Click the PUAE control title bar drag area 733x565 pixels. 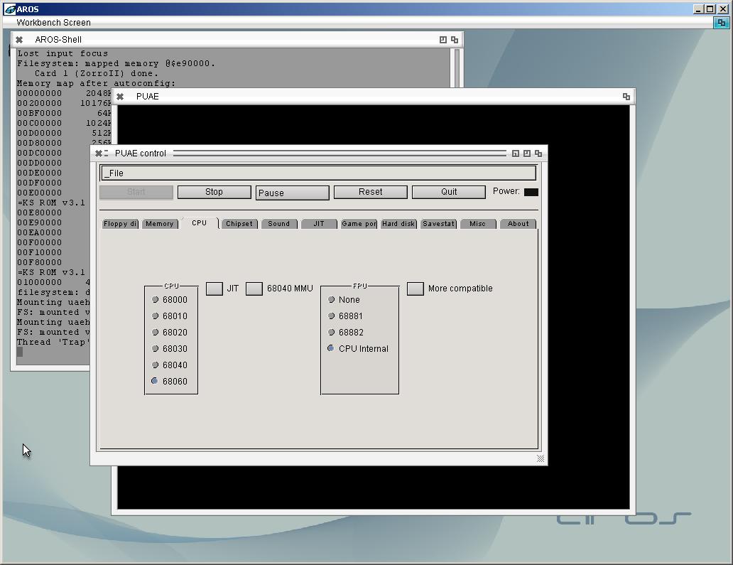[x=340, y=154]
